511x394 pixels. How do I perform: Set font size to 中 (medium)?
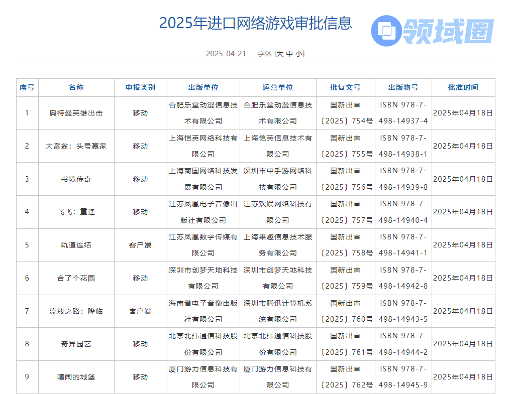(289, 54)
